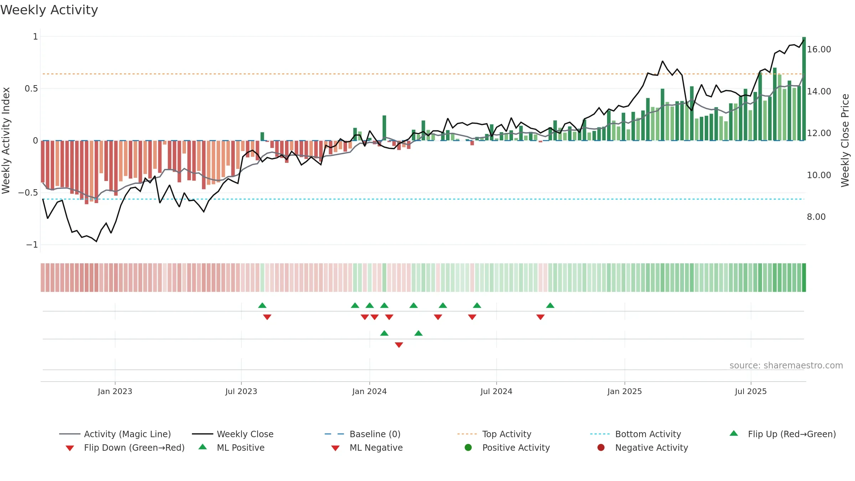Click the ML Negative red triangle legend icon
The width and height of the screenshot is (855, 481).
[335, 448]
